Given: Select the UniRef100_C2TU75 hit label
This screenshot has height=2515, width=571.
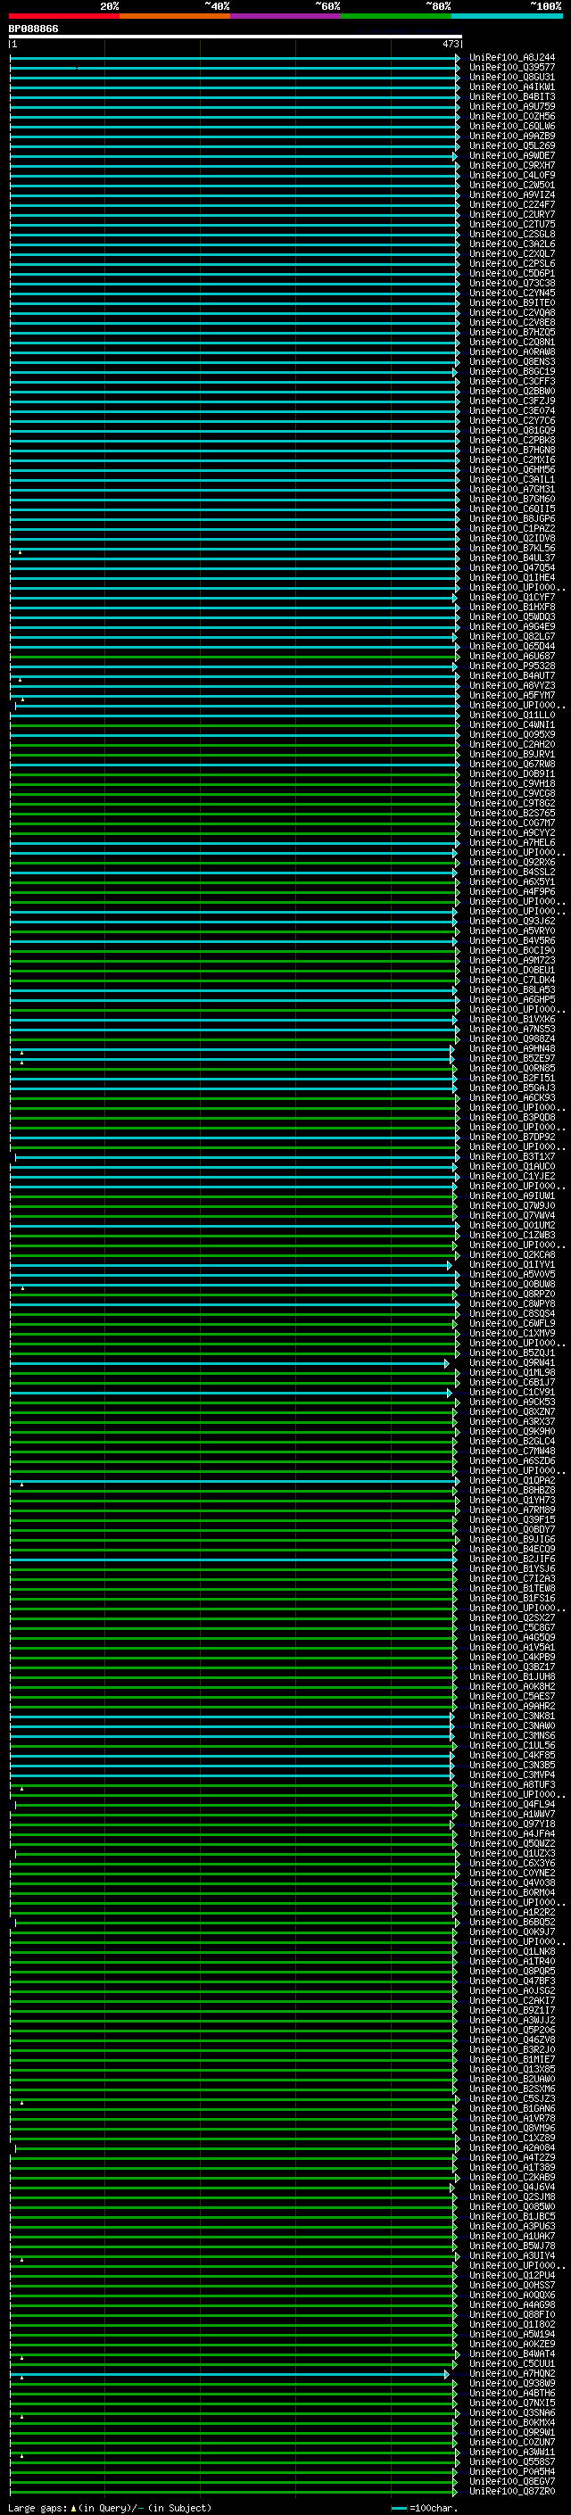Looking at the screenshot, I should [511, 225].
